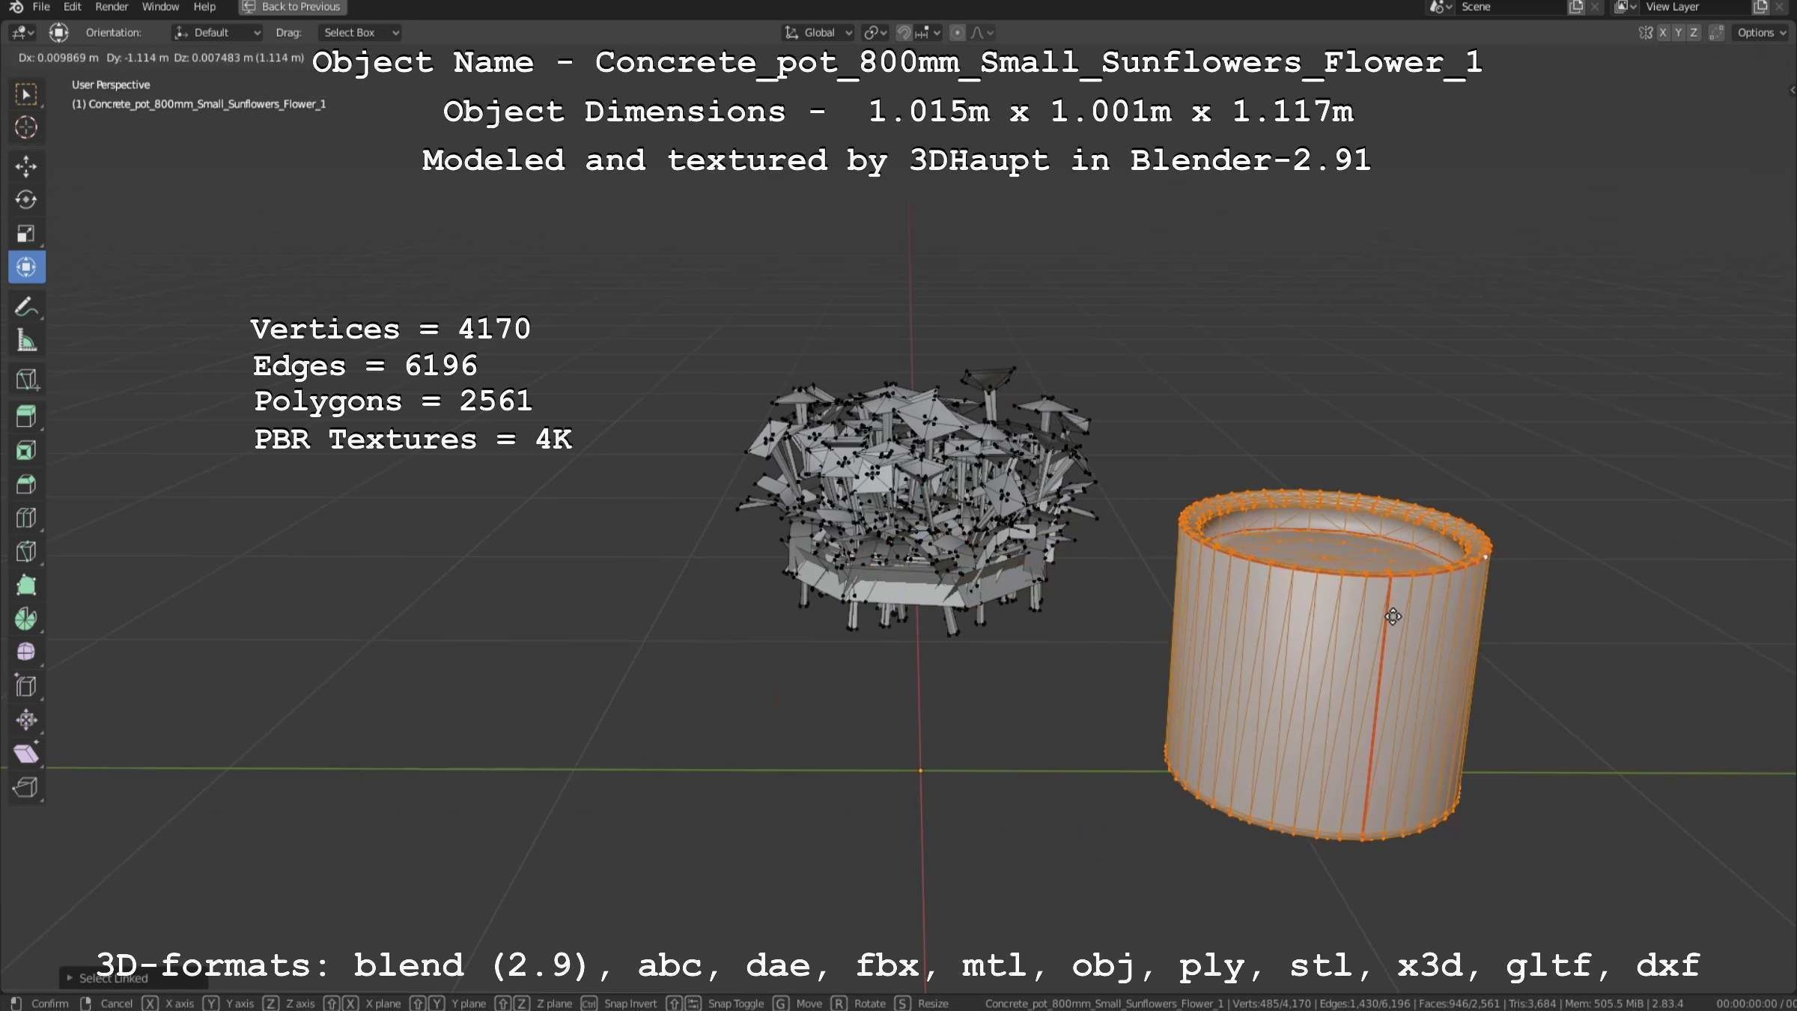Toggle Y axis mirror
The width and height of the screenshot is (1797, 1011).
click(x=1678, y=33)
